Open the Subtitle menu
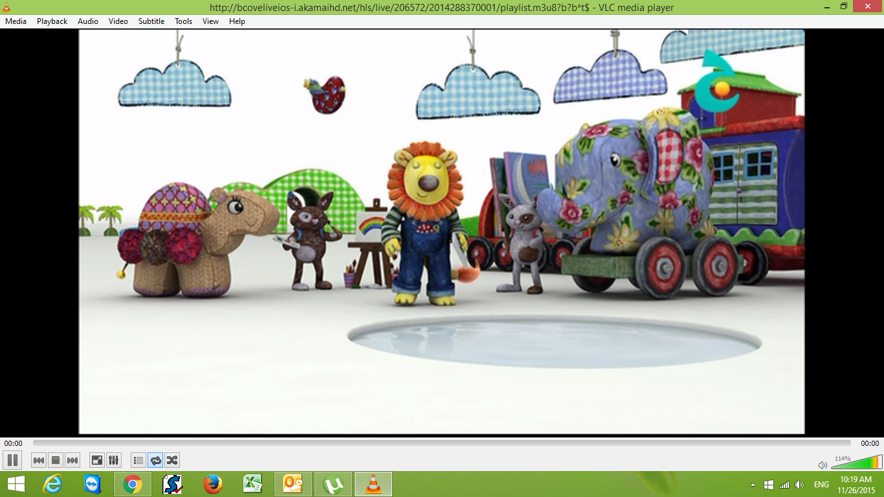This screenshot has height=497, width=884. 151,21
